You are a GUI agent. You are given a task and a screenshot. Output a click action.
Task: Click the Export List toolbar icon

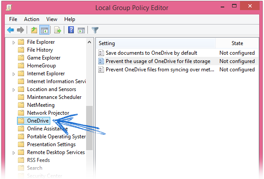coord(58,30)
